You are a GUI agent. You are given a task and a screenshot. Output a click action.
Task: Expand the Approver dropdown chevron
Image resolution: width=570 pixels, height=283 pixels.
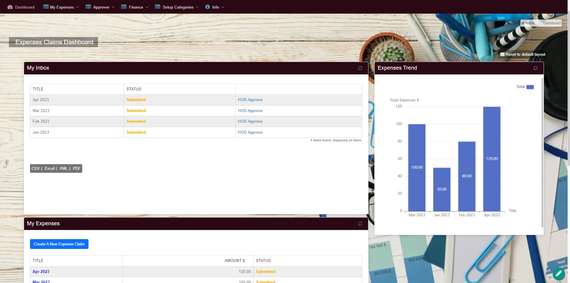tap(113, 7)
